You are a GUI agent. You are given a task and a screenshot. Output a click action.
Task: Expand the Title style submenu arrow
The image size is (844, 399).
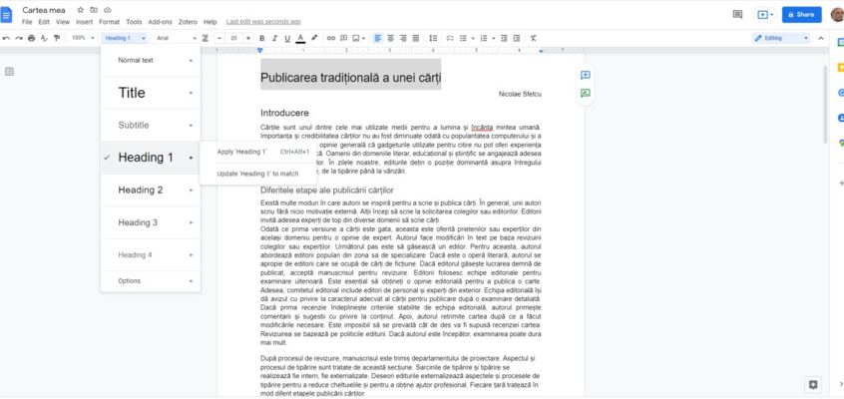(192, 93)
